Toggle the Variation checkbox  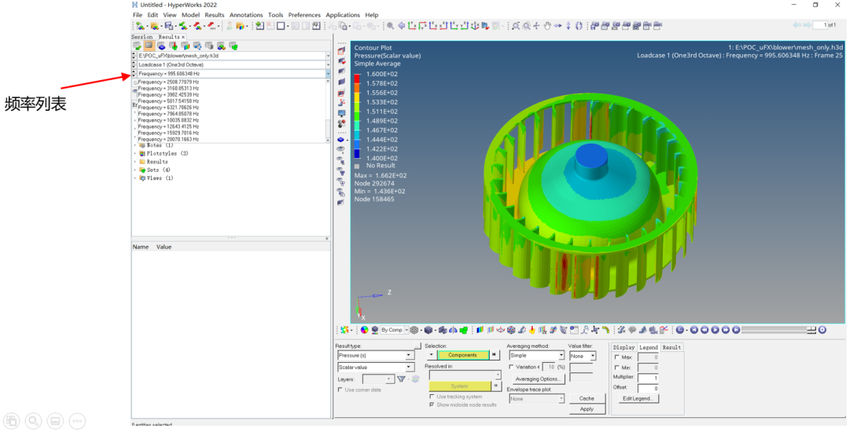tap(511, 367)
